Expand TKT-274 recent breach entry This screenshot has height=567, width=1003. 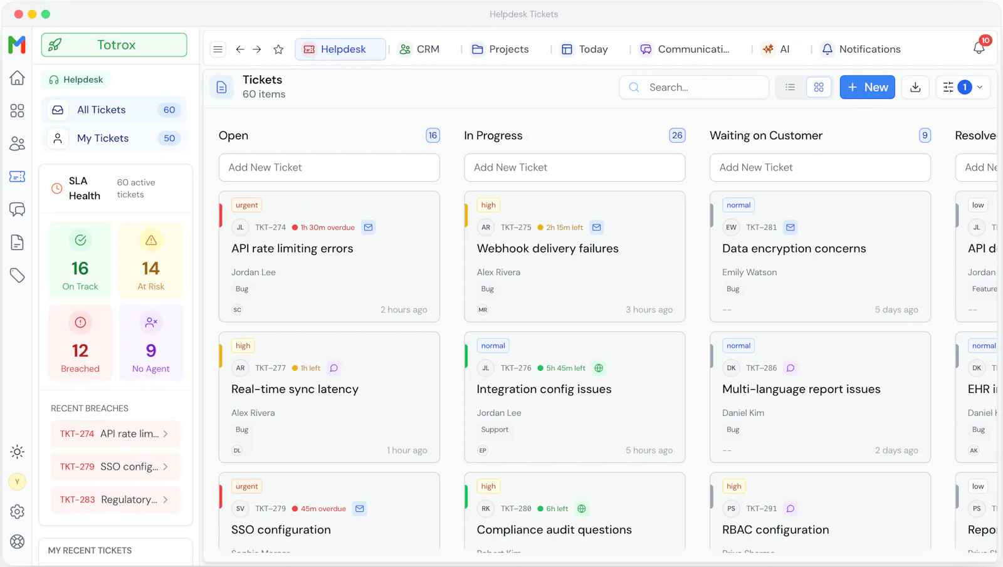tap(115, 434)
